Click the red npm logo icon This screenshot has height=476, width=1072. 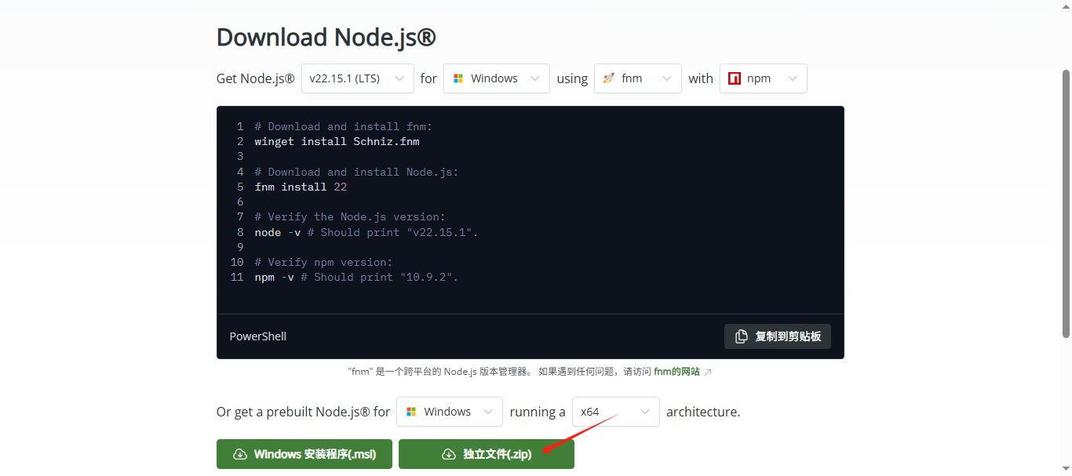[x=735, y=78]
